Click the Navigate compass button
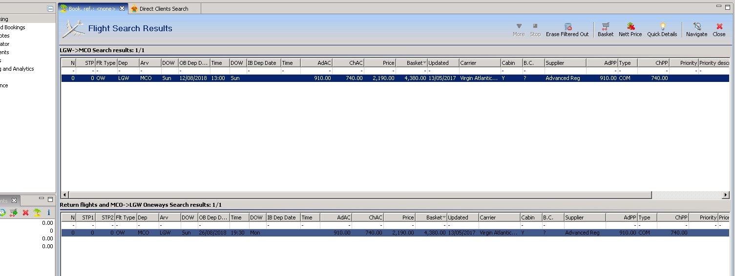 click(x=696, y=29)
